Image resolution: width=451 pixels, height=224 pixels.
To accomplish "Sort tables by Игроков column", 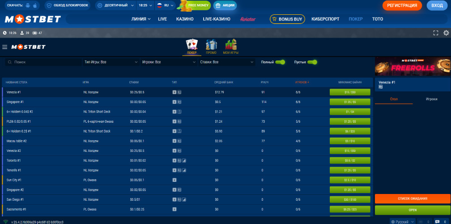I will pos(302,82).
